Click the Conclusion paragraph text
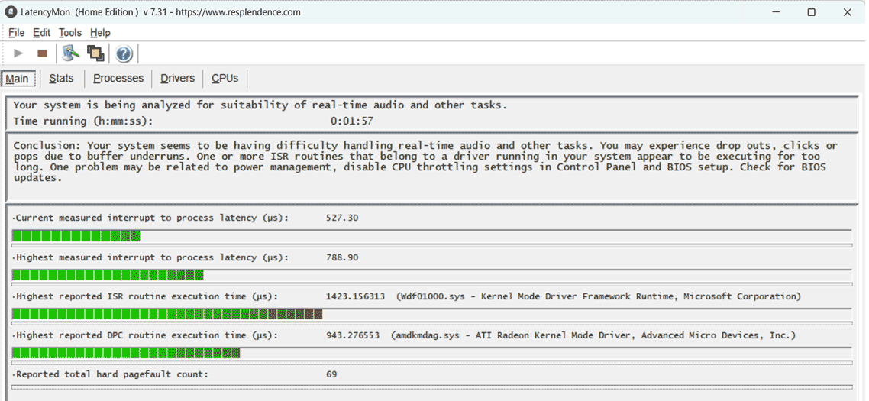 pos(425,161)
